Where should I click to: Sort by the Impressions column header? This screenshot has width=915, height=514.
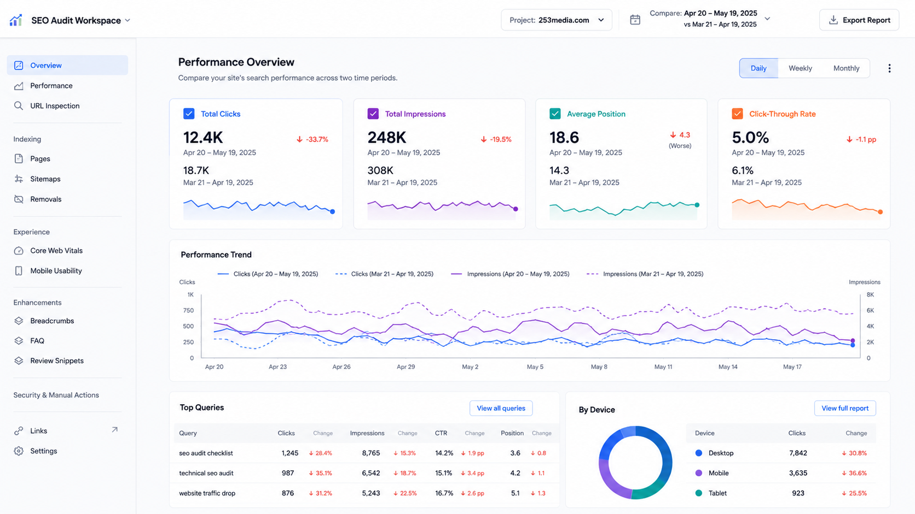(x=367, y=433)
